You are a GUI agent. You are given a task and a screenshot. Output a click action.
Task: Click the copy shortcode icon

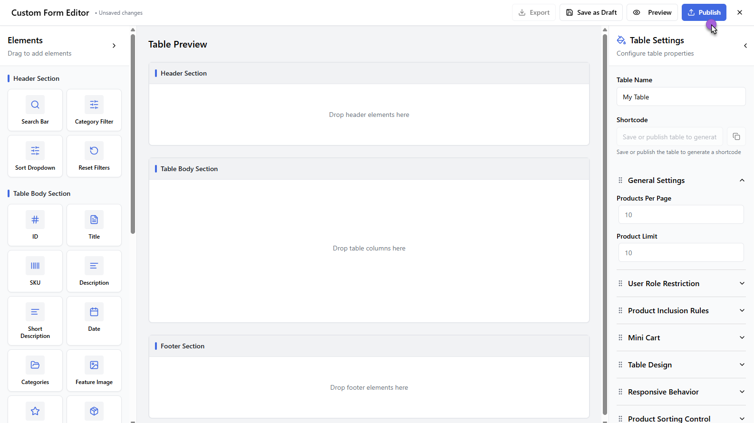pyautogui.click(x=736, y=137)
